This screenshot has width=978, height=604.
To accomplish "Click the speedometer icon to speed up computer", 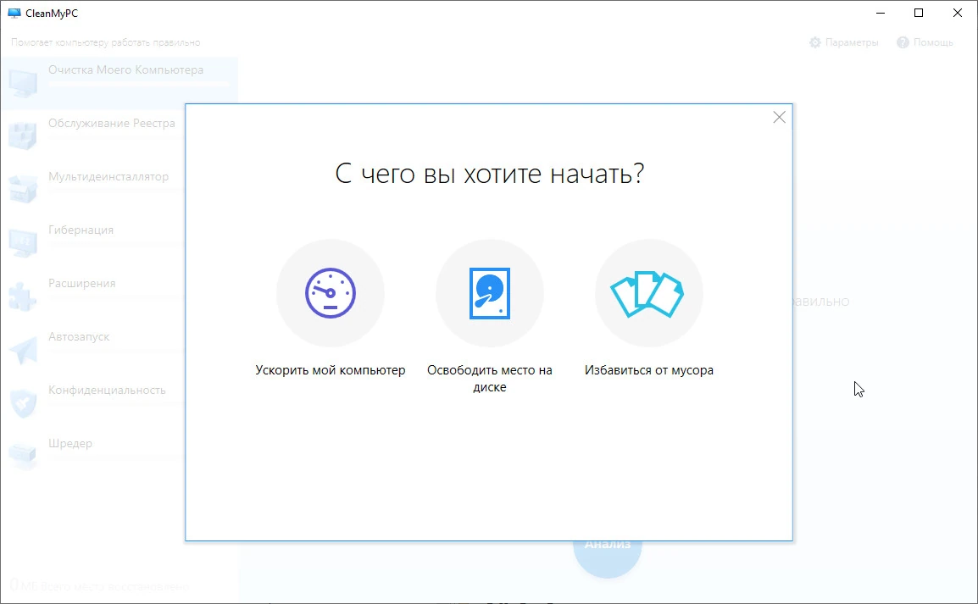I will point(330,293).
